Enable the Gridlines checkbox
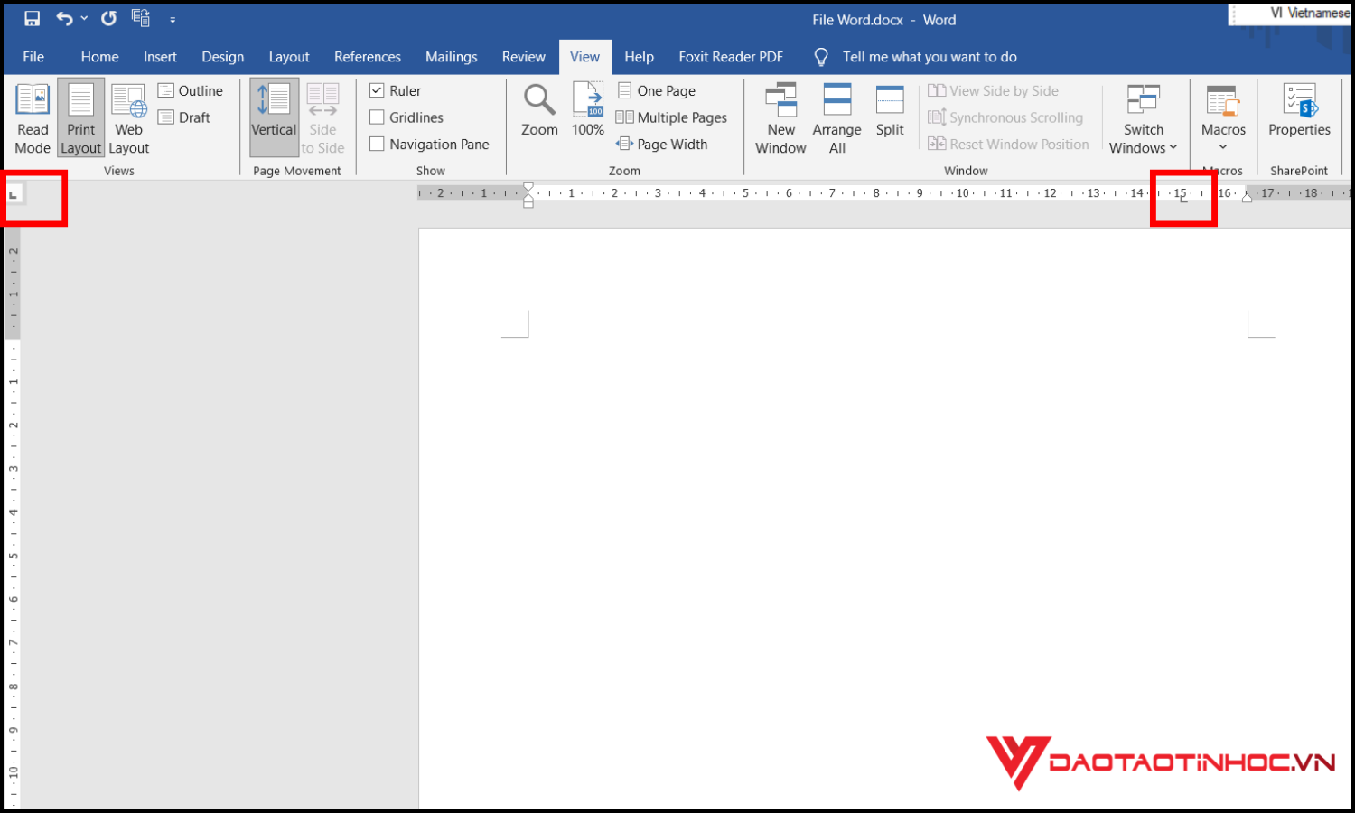 378,117
